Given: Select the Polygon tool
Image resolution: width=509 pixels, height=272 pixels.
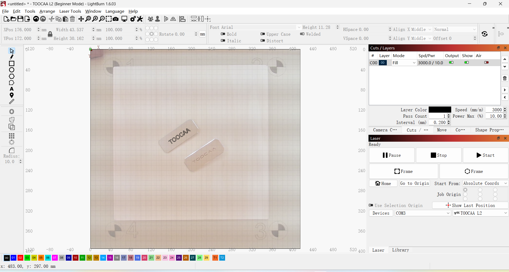Looking at the screenshot, I should (x=12, y=76).
